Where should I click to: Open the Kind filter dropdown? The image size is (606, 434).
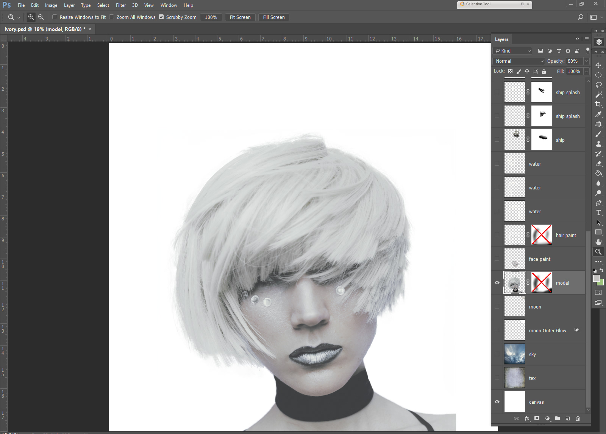coord(513,51)
